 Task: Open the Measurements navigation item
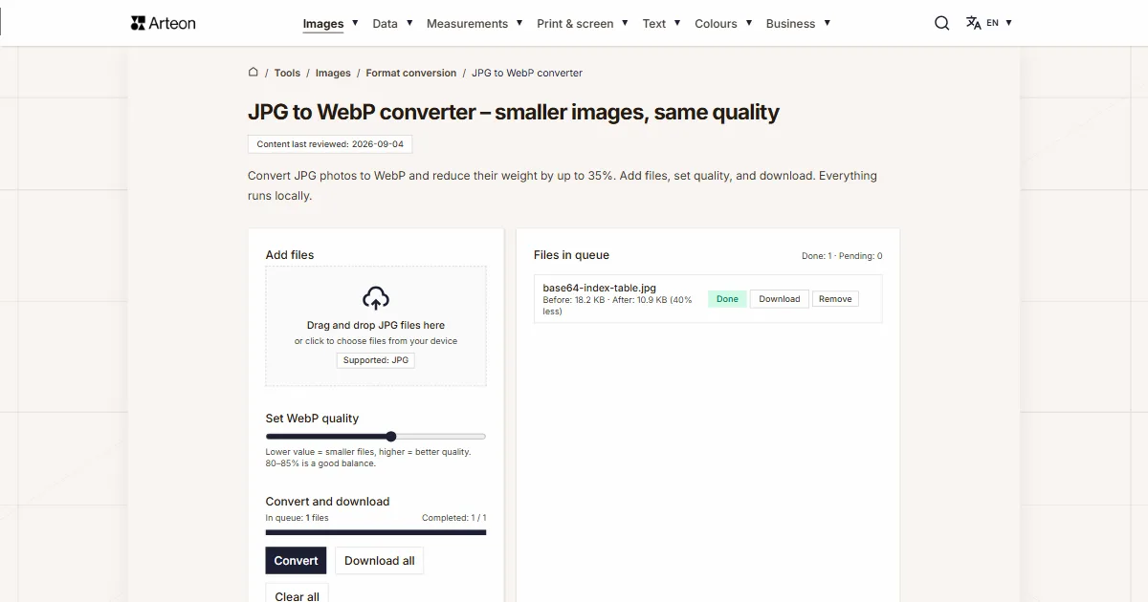(x=467, y=24)
